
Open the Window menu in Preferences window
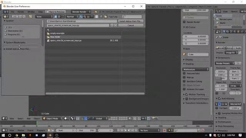[x=31, y=12]
